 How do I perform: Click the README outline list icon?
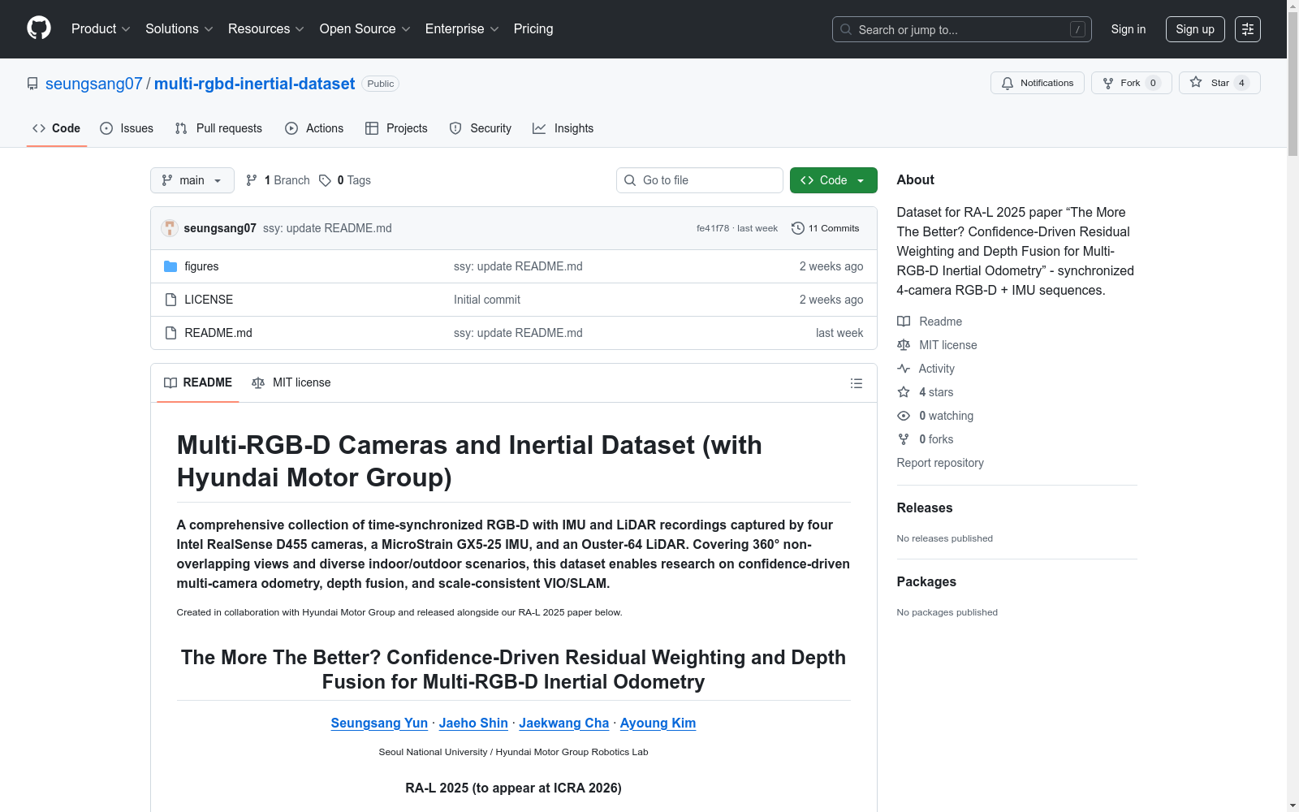pyautogui.click(x=857, y=383)
